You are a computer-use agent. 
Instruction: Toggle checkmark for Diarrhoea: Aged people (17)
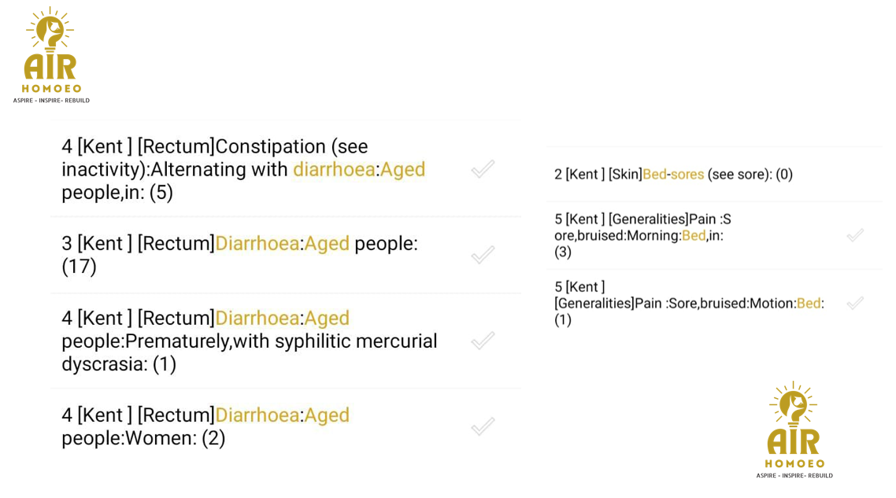pyautogui.click(x=483, y=255)
